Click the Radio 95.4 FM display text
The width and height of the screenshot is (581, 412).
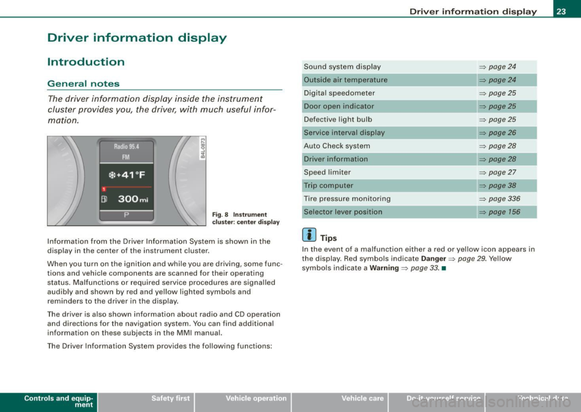tap(126, 151)
